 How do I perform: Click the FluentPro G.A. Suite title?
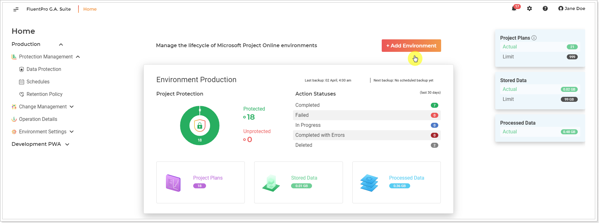(48, 9)
